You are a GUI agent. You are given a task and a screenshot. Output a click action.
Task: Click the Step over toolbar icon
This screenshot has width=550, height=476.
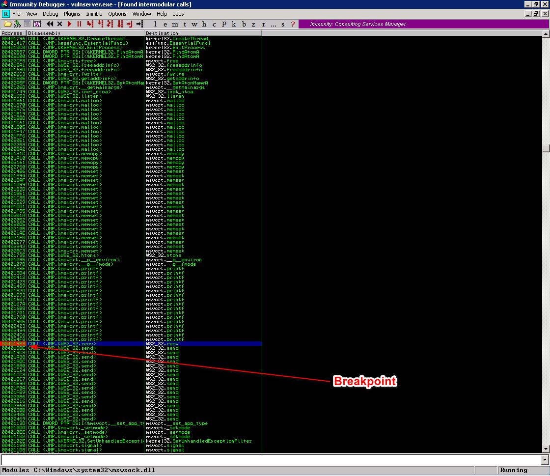coord(100,24)
